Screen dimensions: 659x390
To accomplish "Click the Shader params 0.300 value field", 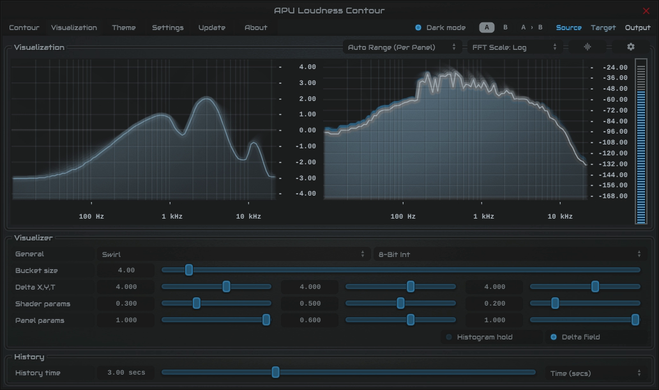I will 126,303.
